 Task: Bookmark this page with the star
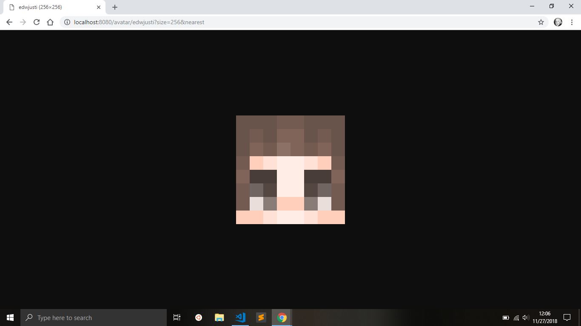click(541, 22)
